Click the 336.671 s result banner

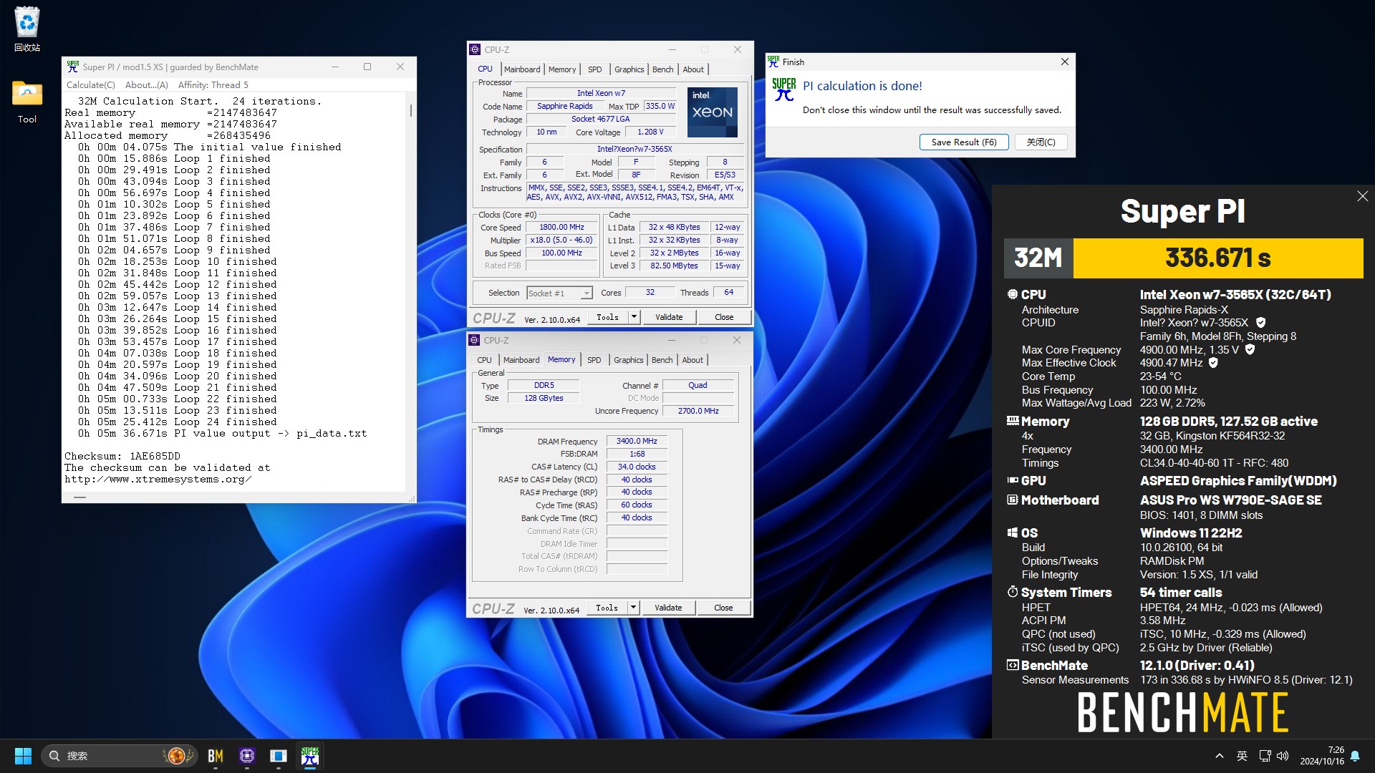(1218, 258)
